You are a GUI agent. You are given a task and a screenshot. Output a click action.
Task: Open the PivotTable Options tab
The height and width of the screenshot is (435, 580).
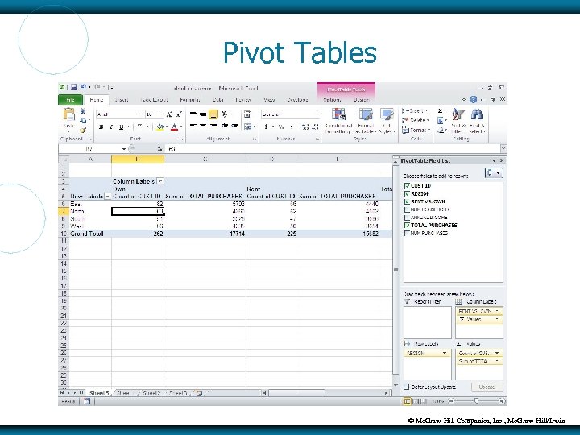(331, 100)
